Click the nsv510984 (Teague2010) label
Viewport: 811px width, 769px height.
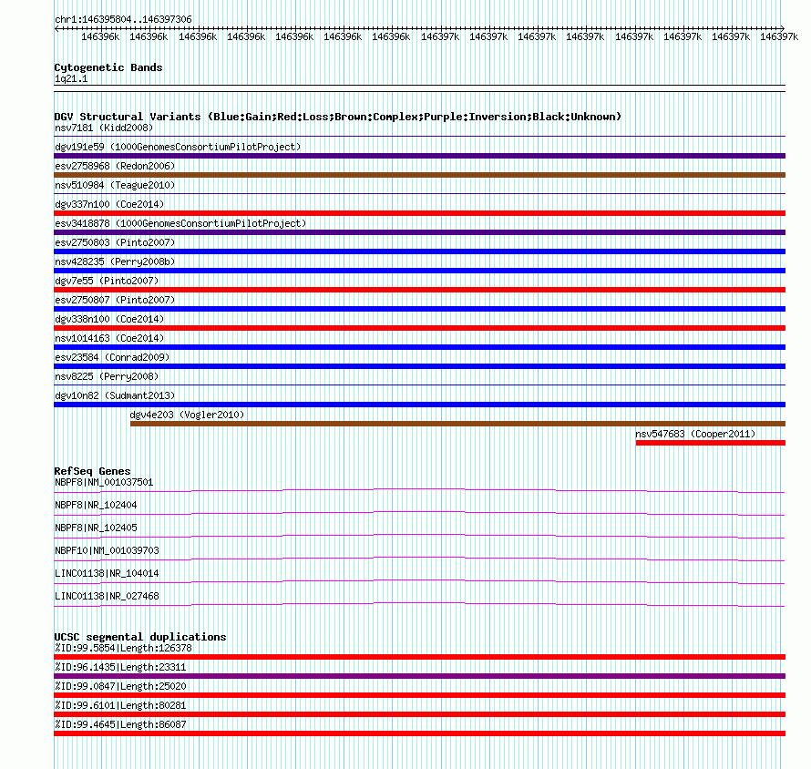(115, 185)
